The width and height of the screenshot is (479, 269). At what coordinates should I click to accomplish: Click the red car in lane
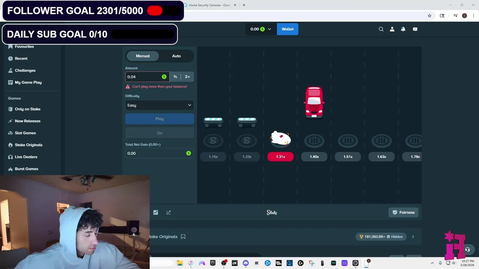314,102
